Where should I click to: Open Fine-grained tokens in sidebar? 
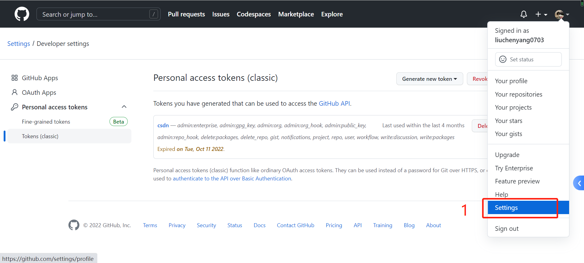(x=46, y=122)
